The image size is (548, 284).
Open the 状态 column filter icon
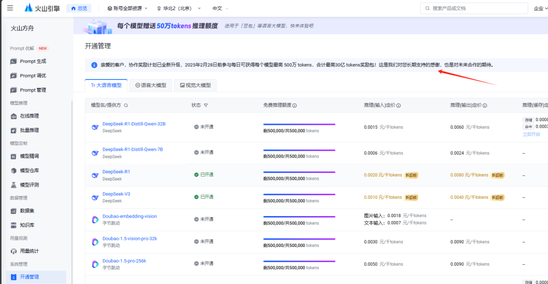(206, 105)
